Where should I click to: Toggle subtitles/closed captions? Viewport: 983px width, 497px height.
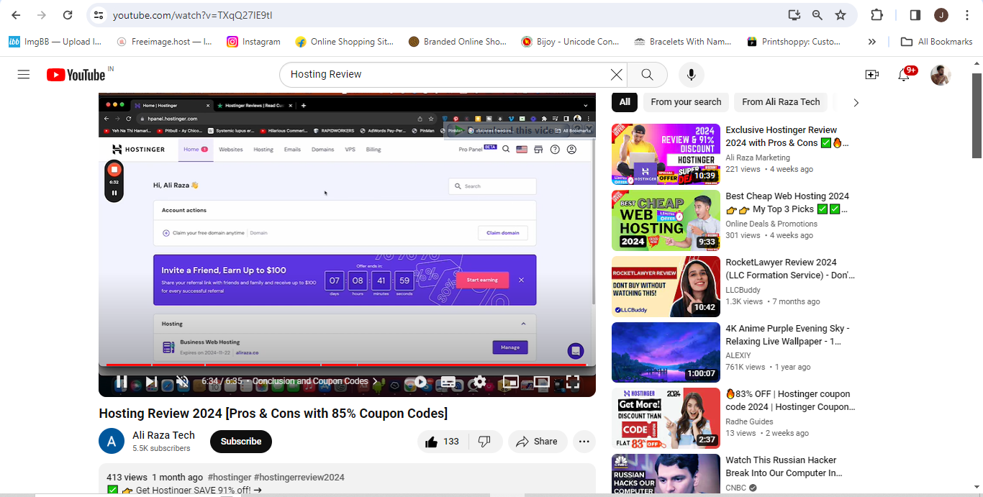point(448,382)
